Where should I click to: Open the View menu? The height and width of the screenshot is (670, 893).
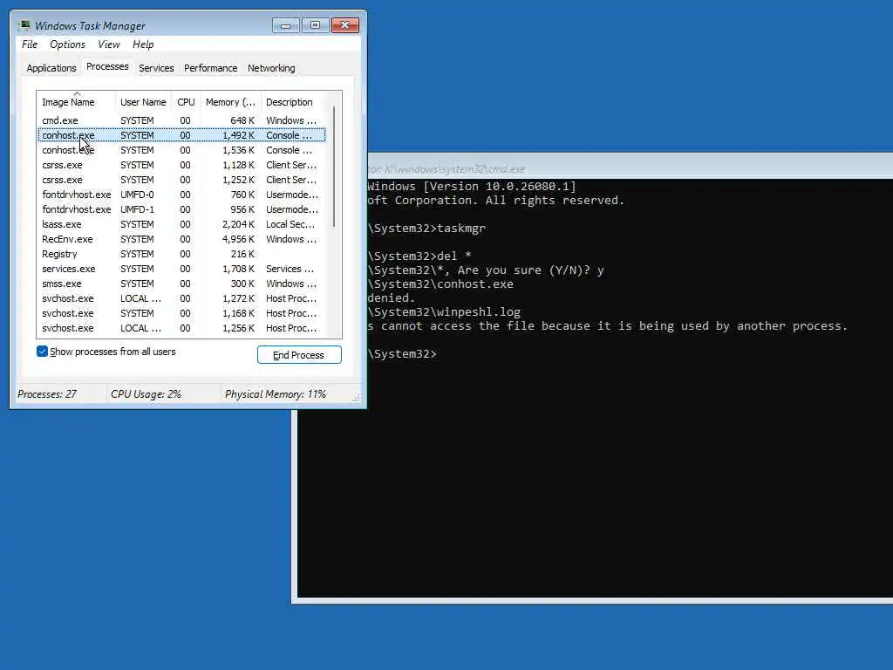click(109, 44)
